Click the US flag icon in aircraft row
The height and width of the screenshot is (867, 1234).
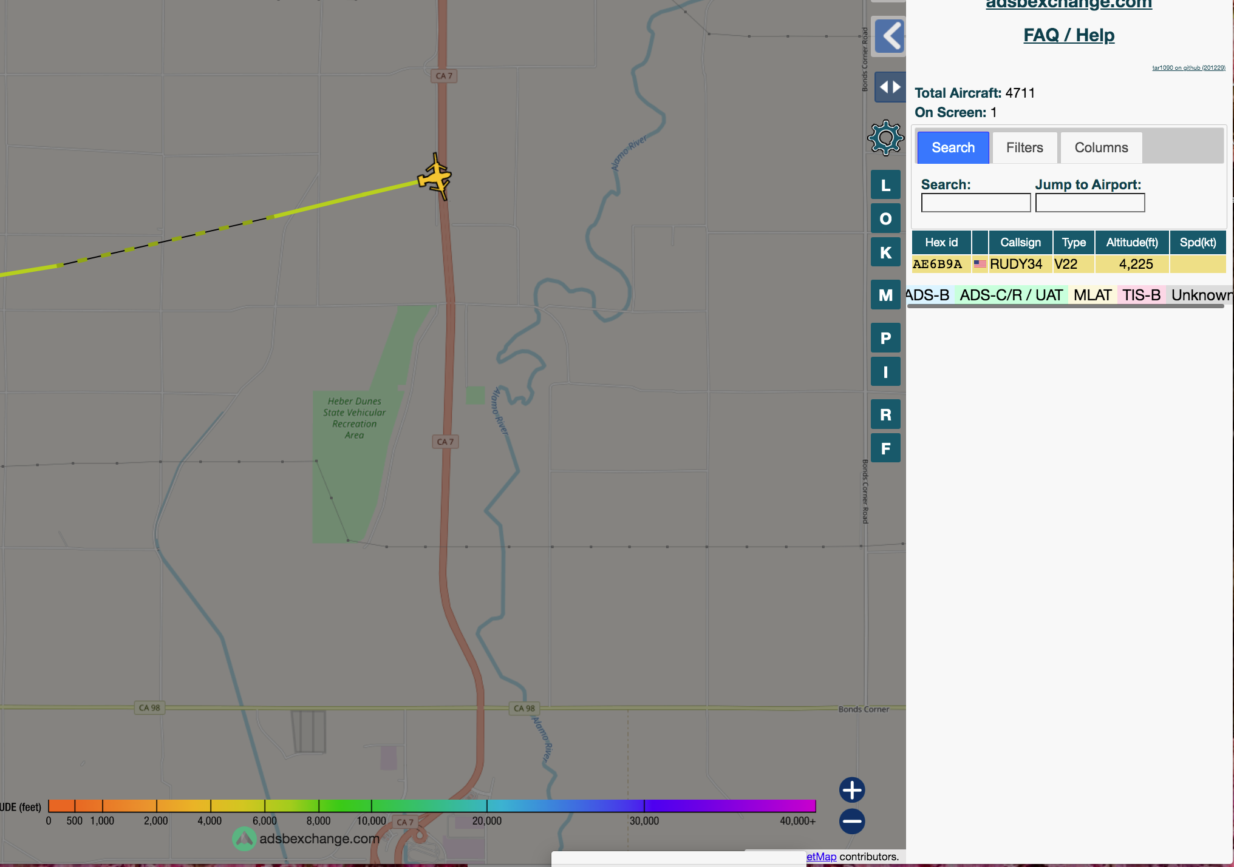point(980,264)
